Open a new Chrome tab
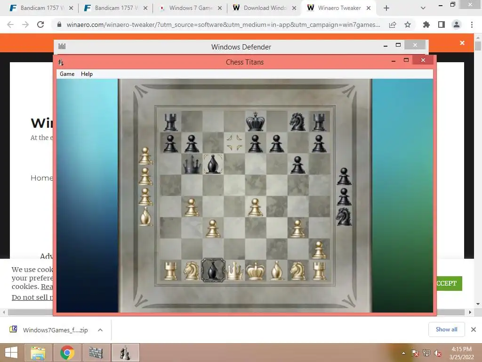This screenshot has width=482, height=362. tap(386, 8)
